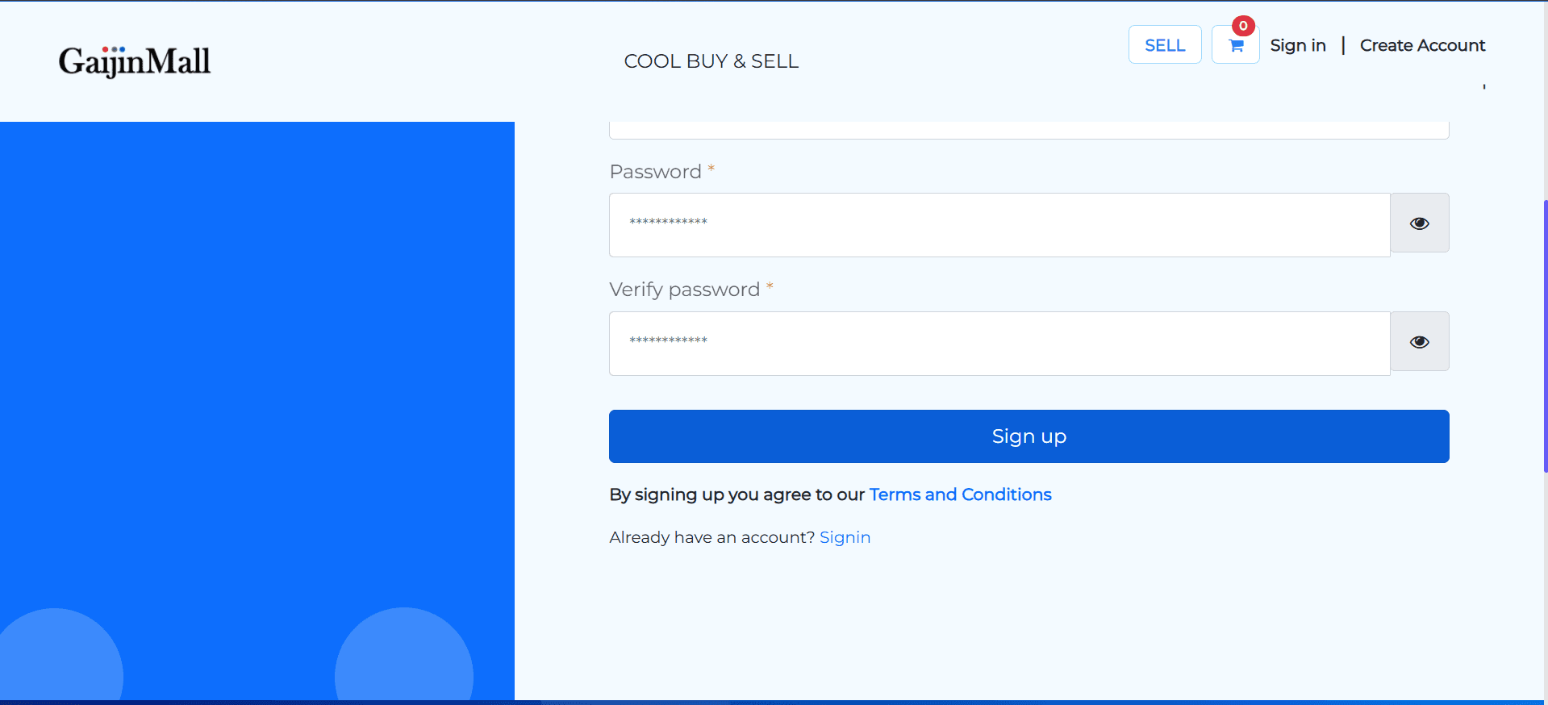Click the SELL button
The height and width of the screenshot is (705, 1548).
[x=1164, y=44]
